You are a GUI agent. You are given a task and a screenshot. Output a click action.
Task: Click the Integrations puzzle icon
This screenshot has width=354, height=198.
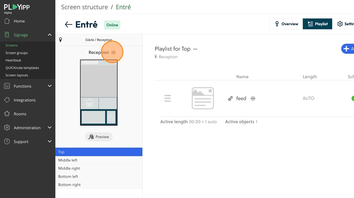click(7, 100)
